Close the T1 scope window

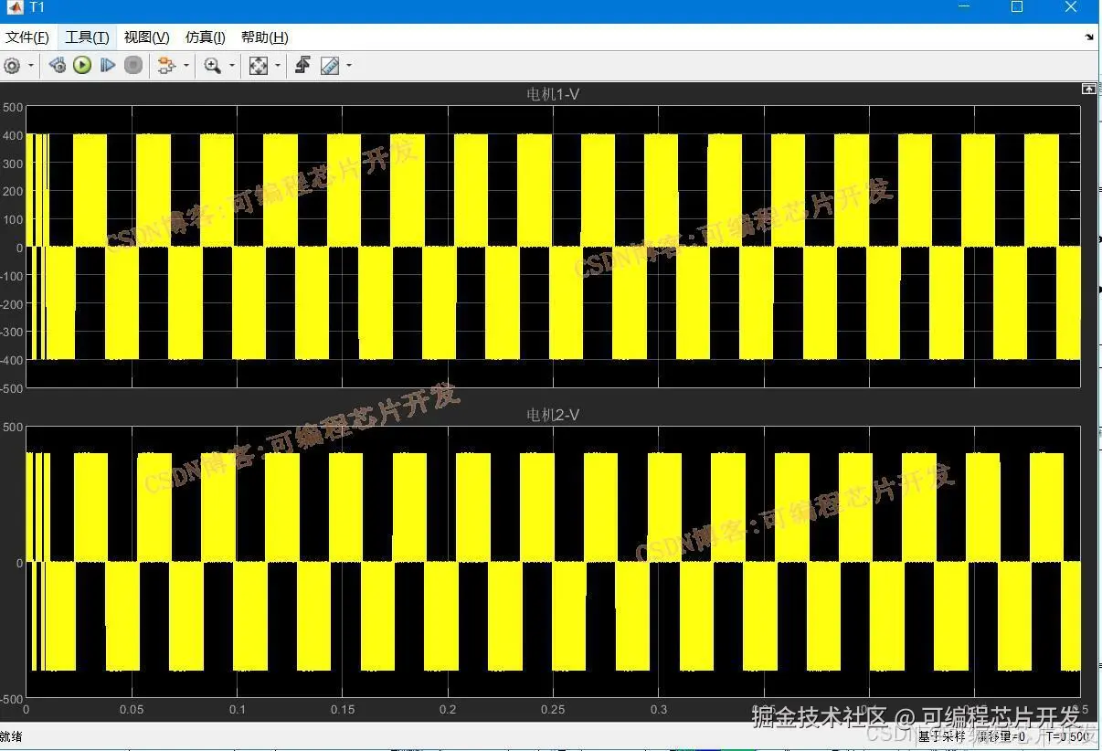tap(1071, 7)
